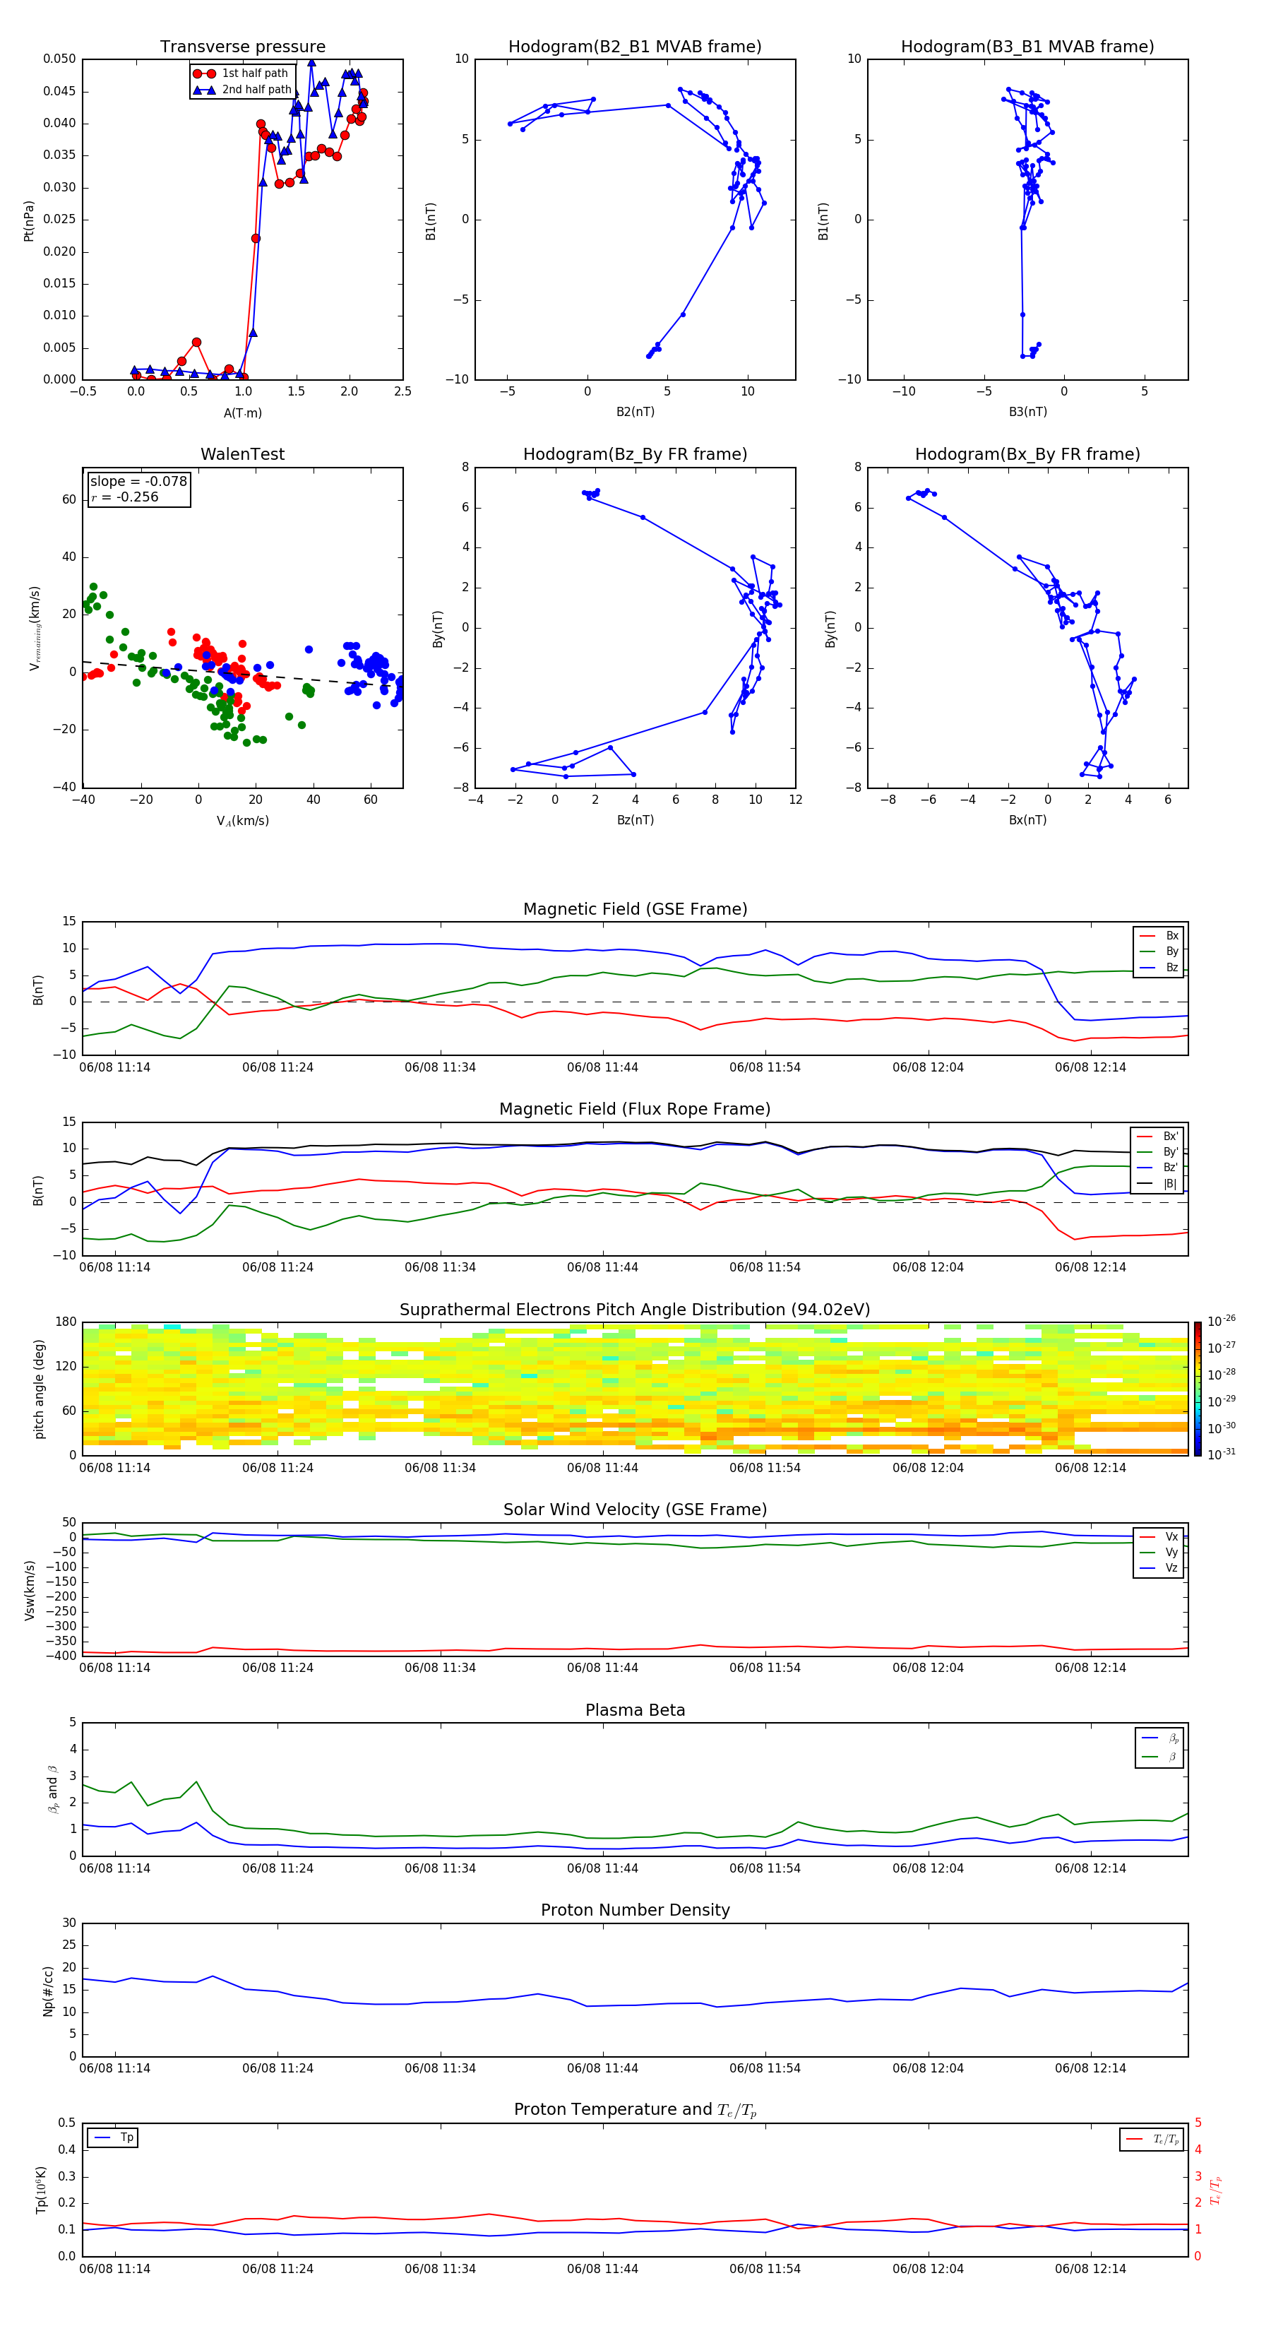Click 'B3(nT)' x-axis label
The image size is (1271, 2331).
(x=1027, y=412)
